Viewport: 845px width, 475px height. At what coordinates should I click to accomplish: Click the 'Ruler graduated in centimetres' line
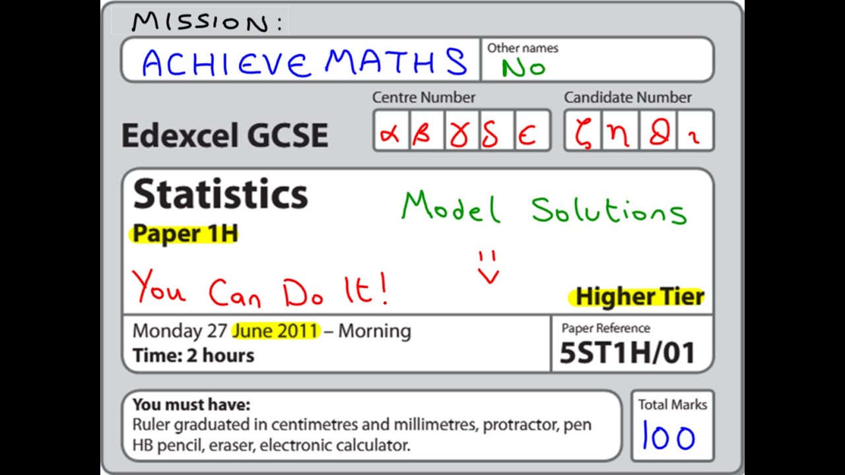tap(362, 424)
